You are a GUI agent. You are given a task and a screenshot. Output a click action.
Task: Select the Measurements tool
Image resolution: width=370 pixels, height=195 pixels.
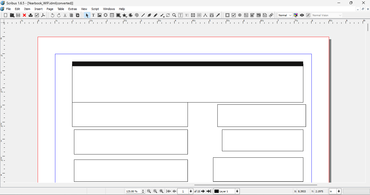(x=205, y=15)
